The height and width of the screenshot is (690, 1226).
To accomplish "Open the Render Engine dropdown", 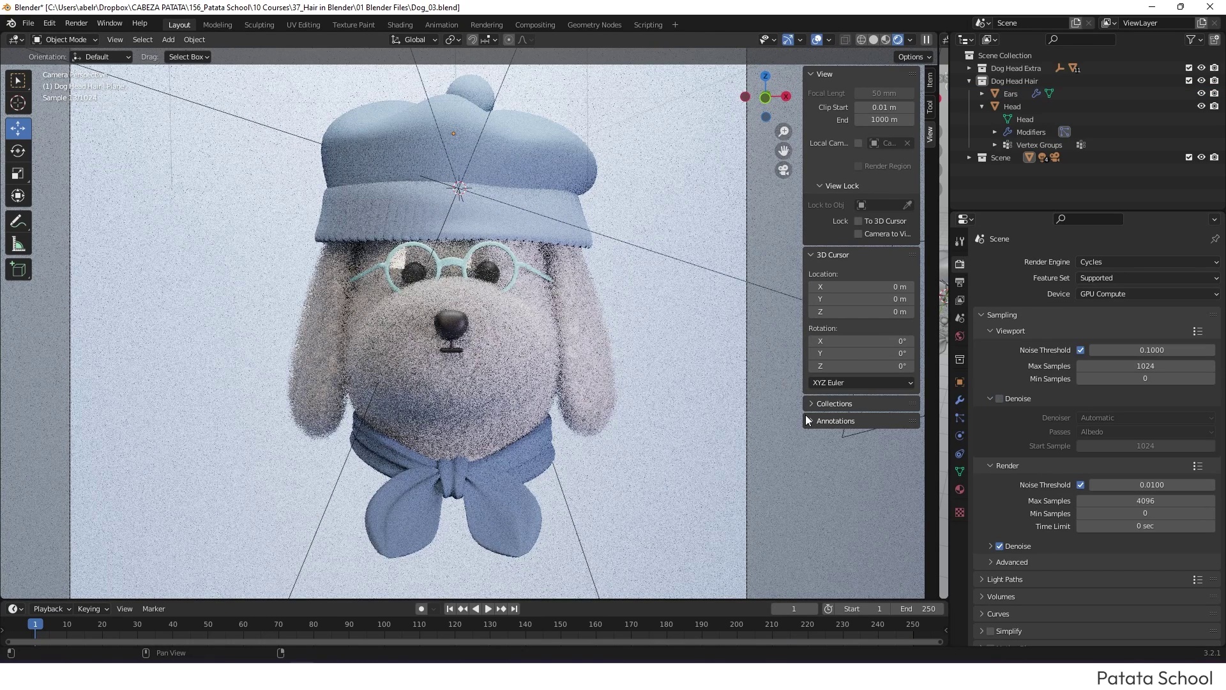I will (x=1149, y=262).
